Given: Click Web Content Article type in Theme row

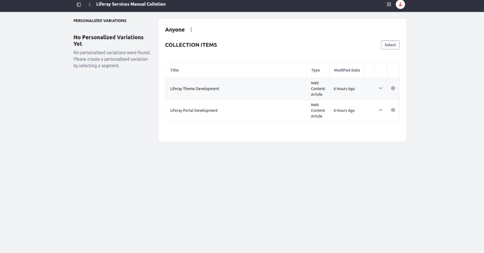Looking at the screenshot, I should coord(318,89).
